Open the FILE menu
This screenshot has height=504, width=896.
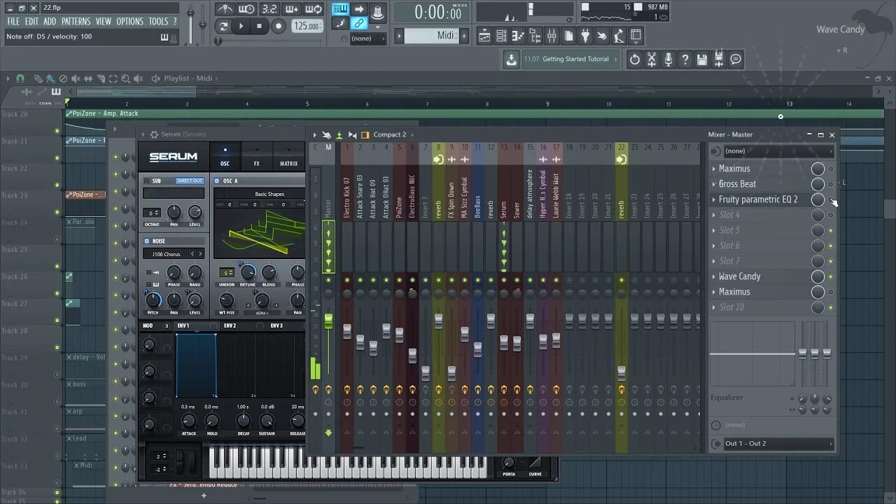(x=13, y=22)
